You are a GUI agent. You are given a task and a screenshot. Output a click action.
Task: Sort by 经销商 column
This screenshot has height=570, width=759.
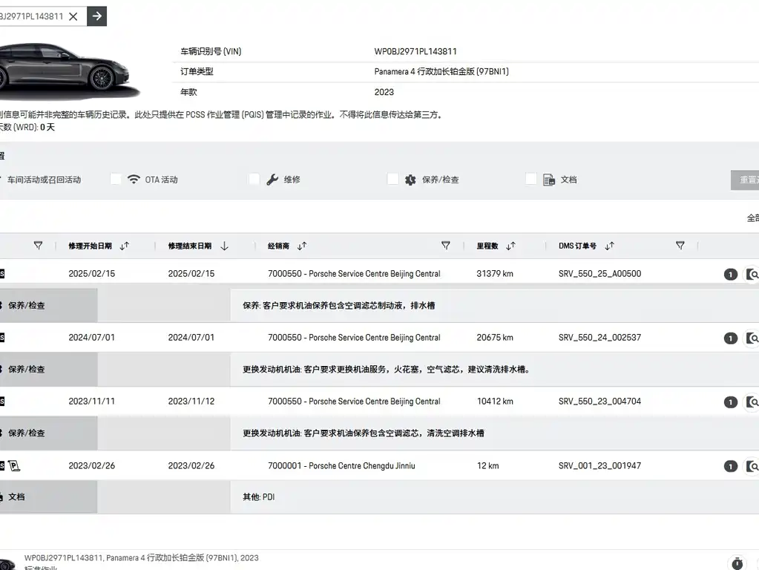pyautogui.click(x=301, y=246)
